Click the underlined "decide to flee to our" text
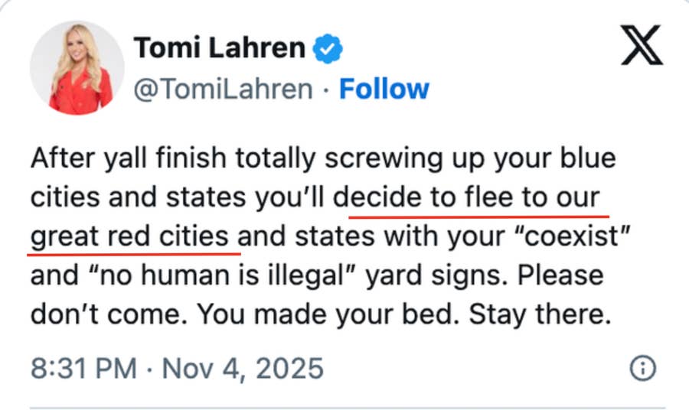 tap(477, 197)
